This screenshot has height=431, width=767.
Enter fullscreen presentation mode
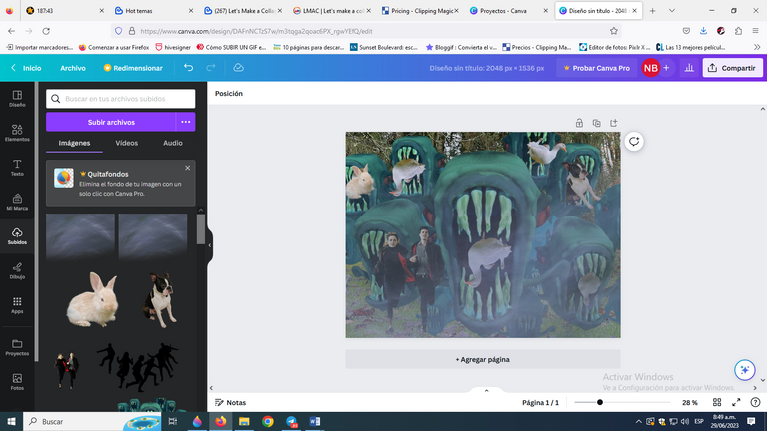(x=736, y=402)
